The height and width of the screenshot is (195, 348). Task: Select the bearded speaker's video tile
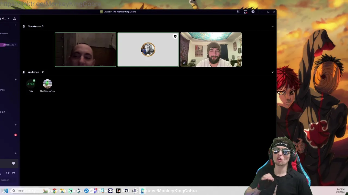tap(211, 50)
